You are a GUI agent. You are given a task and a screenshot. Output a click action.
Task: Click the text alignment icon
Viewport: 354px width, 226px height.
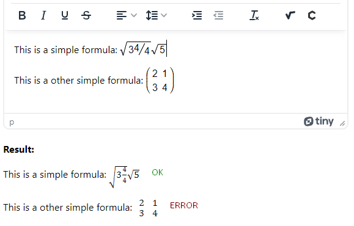click(122, 15)
